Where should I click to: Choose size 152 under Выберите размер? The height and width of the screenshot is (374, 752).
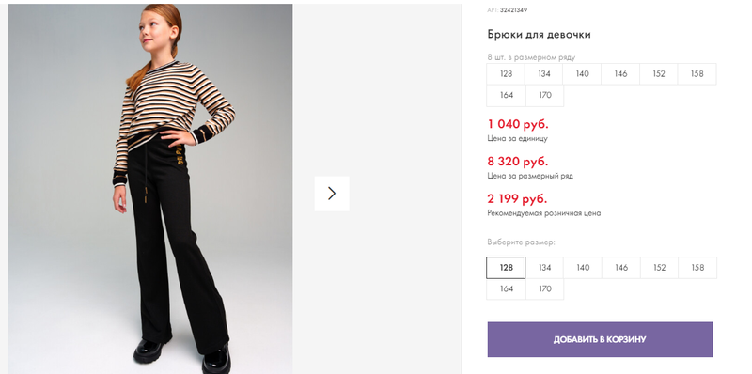click(x=660, y=268)
